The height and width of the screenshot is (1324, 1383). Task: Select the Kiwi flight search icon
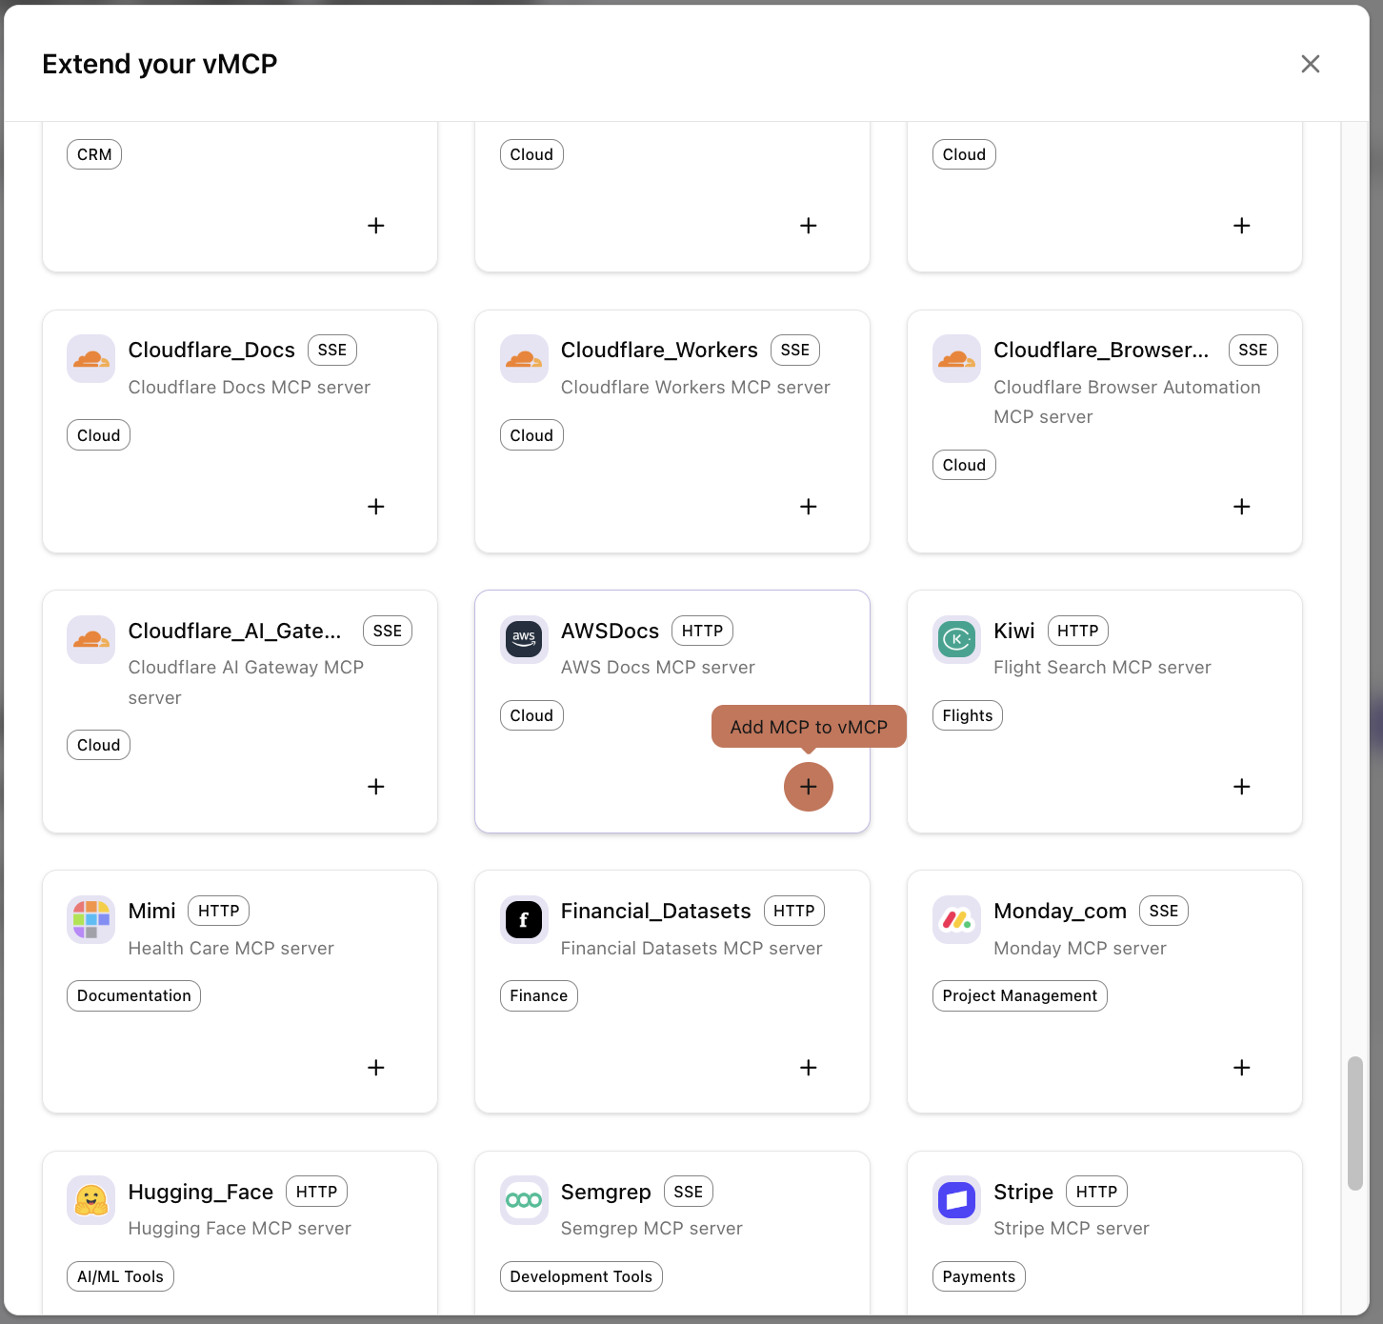coord(955,639)
